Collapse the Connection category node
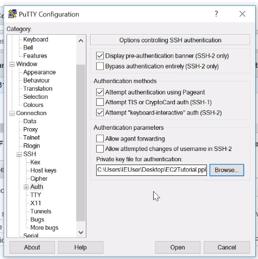 12,113
